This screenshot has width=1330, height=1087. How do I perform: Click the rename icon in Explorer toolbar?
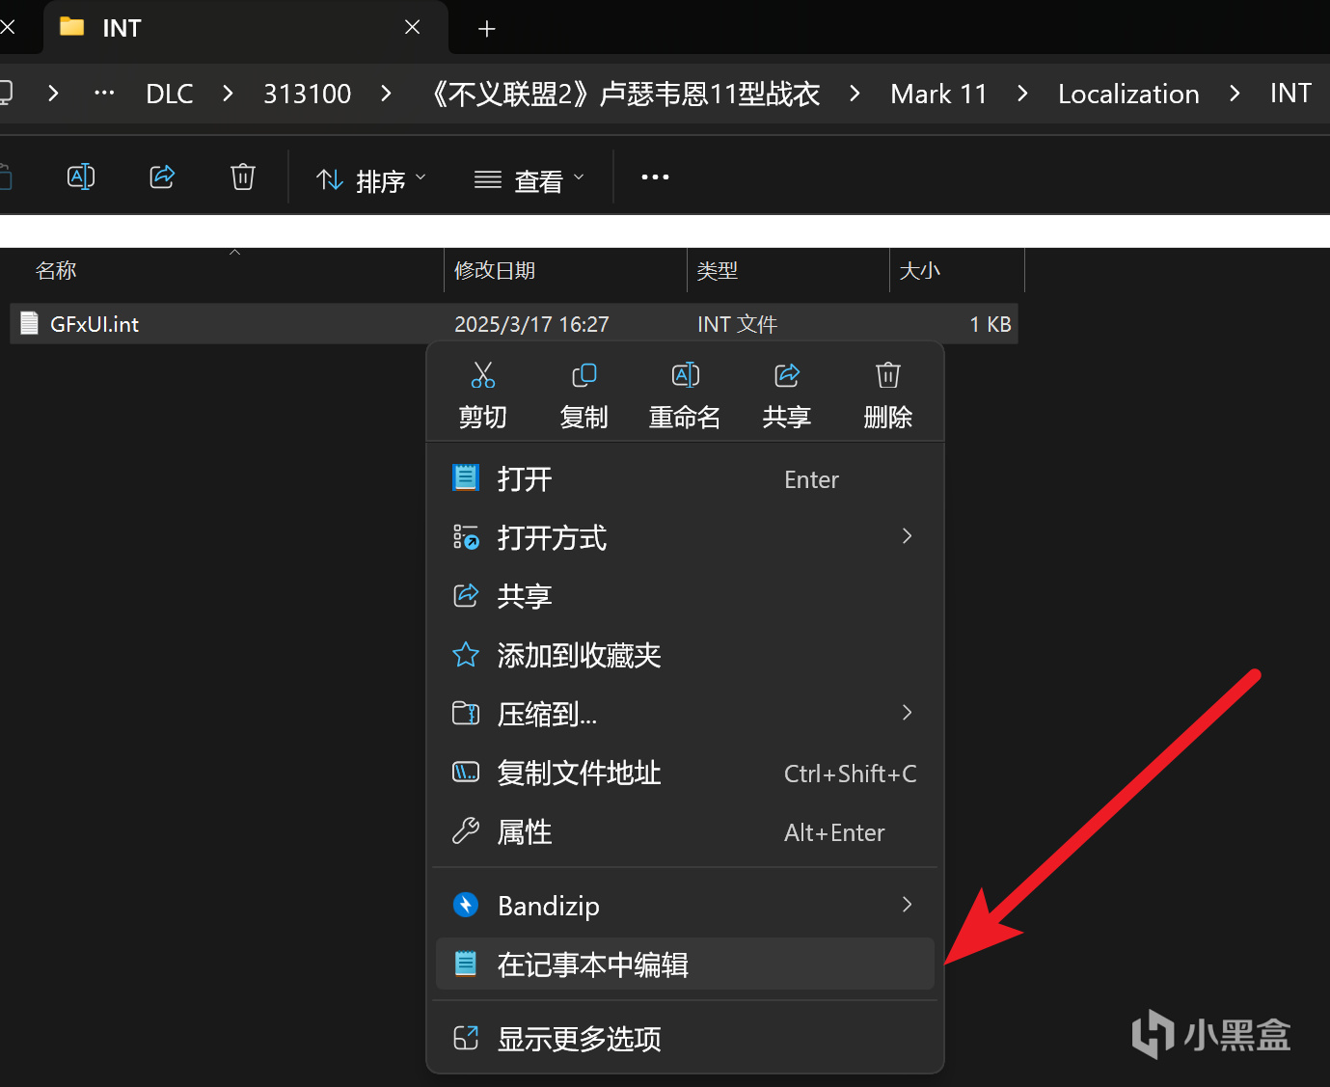[81, 177]
